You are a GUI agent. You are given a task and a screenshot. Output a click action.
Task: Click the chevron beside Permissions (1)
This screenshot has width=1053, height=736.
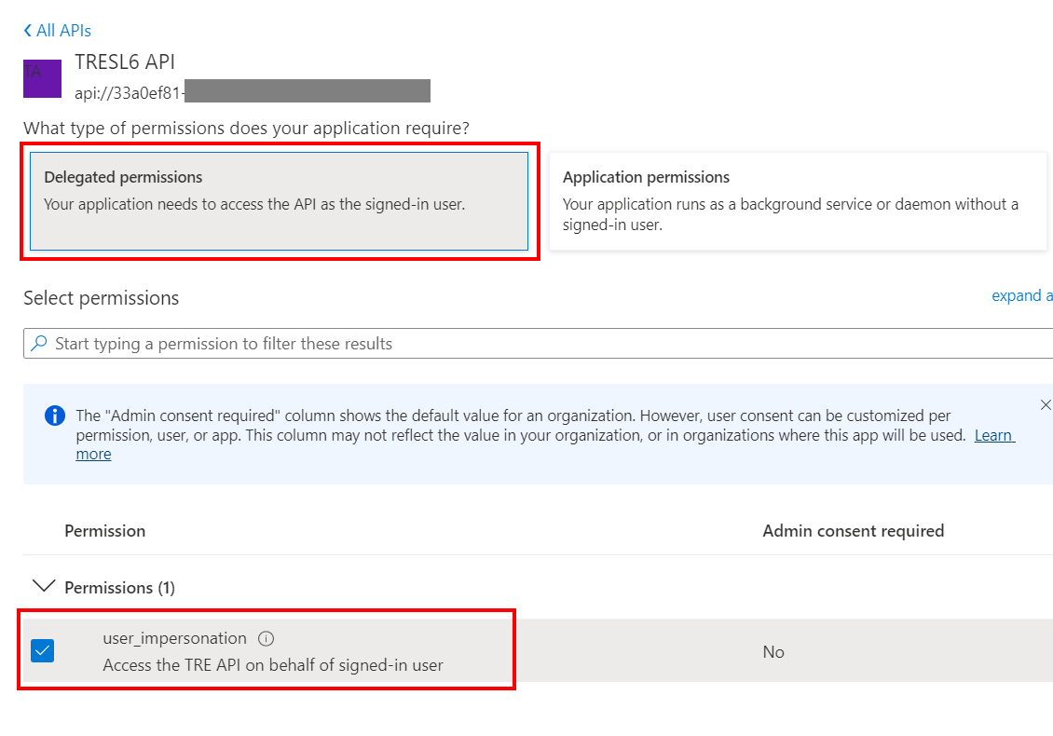(x=43, y=586)
